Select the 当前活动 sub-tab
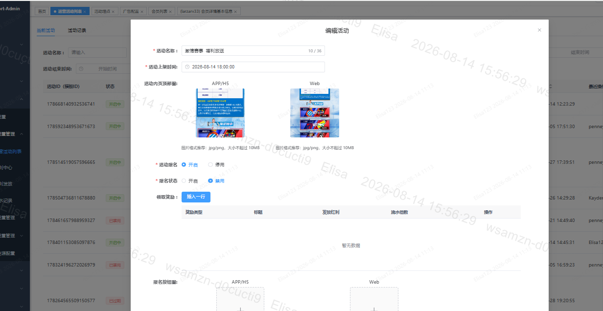603x311 pixels. click(x=46, y=30)
